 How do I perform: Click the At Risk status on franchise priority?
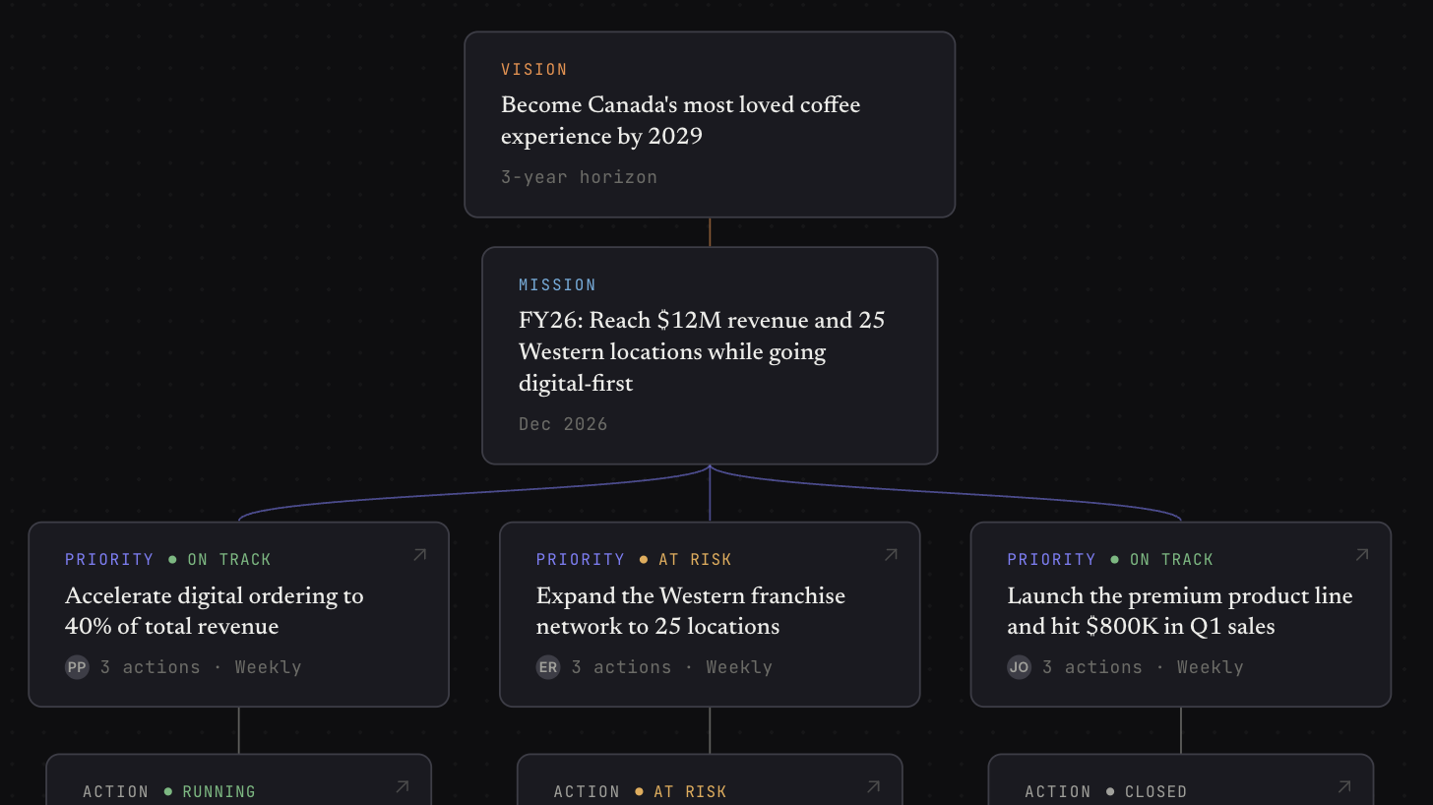click(x=685, y=560)
